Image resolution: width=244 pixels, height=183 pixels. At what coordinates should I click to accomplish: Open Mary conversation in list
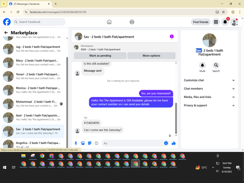(x=33, y=62)
